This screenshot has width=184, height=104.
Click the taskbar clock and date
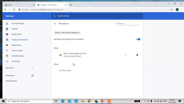[172, 101]
